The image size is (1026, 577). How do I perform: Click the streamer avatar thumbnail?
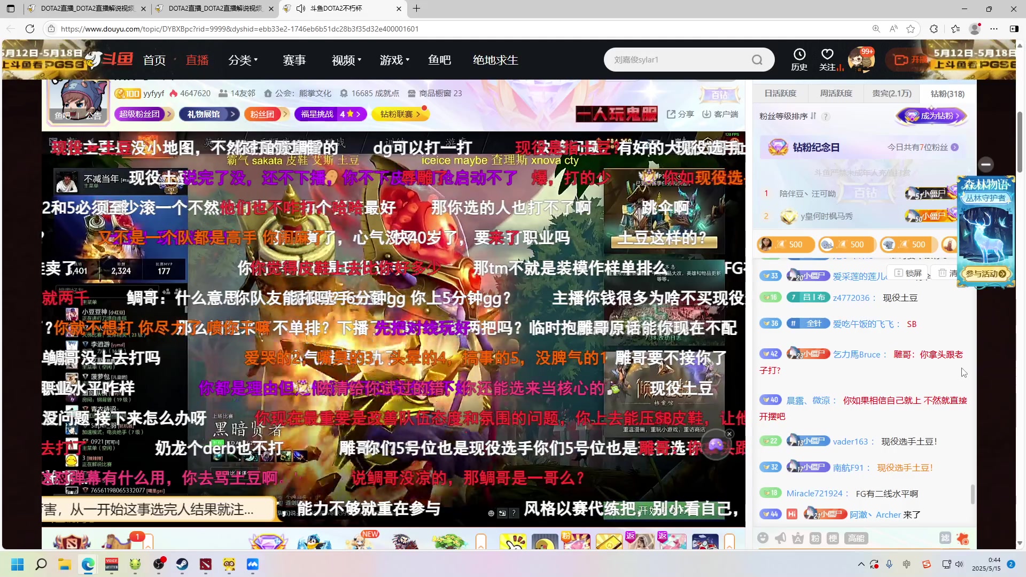(x=78, y=102)
